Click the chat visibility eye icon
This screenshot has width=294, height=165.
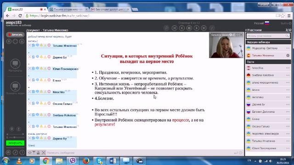coord(29,153)
